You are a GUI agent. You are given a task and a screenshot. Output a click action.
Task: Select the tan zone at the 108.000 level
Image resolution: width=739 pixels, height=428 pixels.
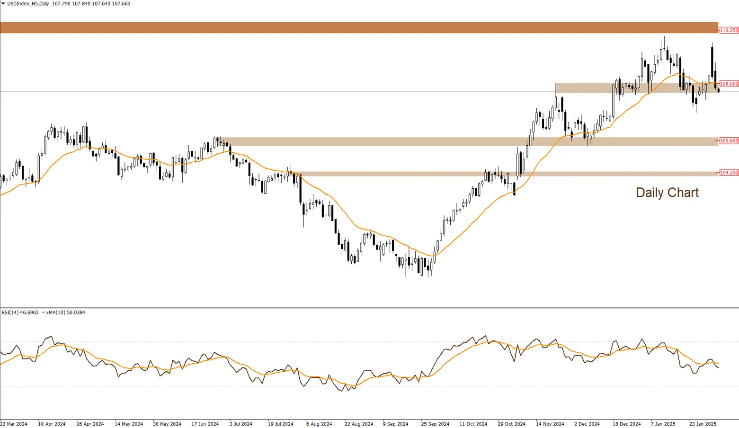point(592,87)
